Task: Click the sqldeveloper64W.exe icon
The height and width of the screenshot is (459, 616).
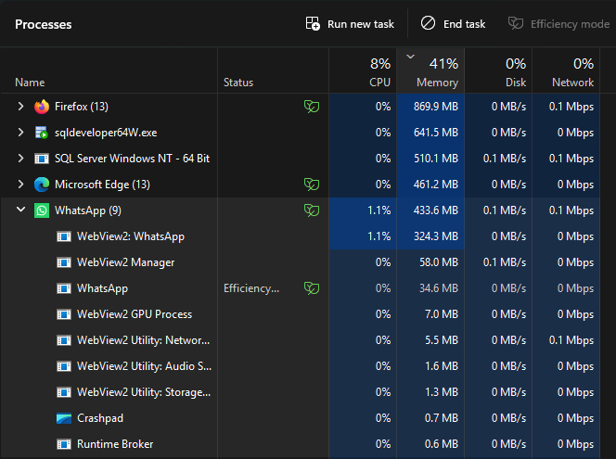Action: click(x=41, y=133)
